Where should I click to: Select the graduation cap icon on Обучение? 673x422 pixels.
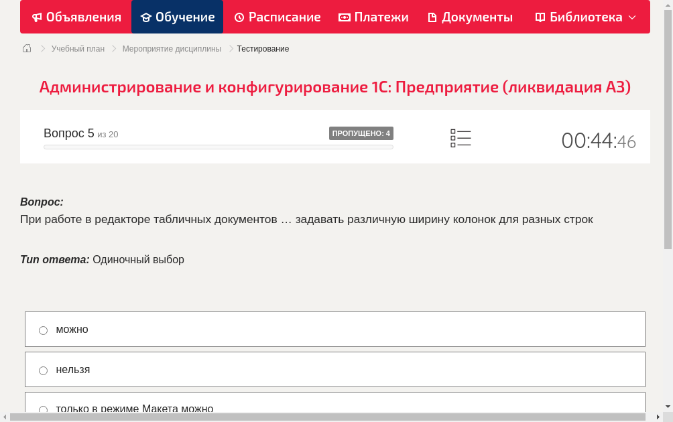(x=147, y=17)
